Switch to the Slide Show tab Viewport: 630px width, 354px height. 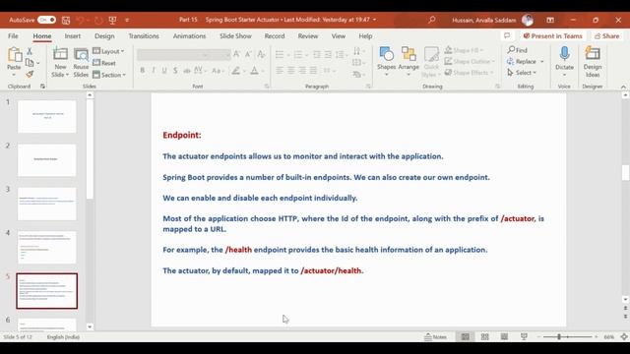[x=235, y=36]
